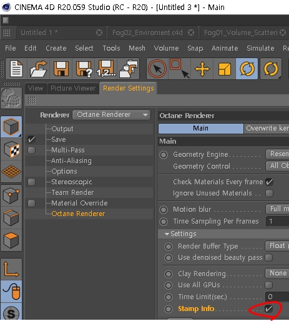This screenshot has width=289, height=321.
Task: Click the Render Settings panel grip icon
Action: click(32, 101)
